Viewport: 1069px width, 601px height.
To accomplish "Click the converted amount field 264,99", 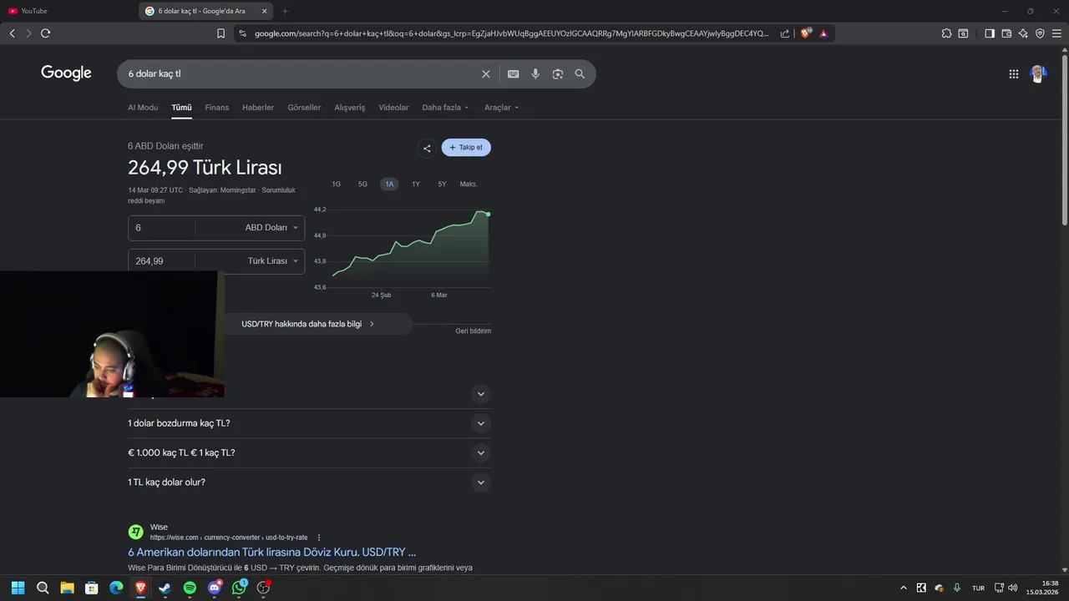I will (x=162, y=261).
